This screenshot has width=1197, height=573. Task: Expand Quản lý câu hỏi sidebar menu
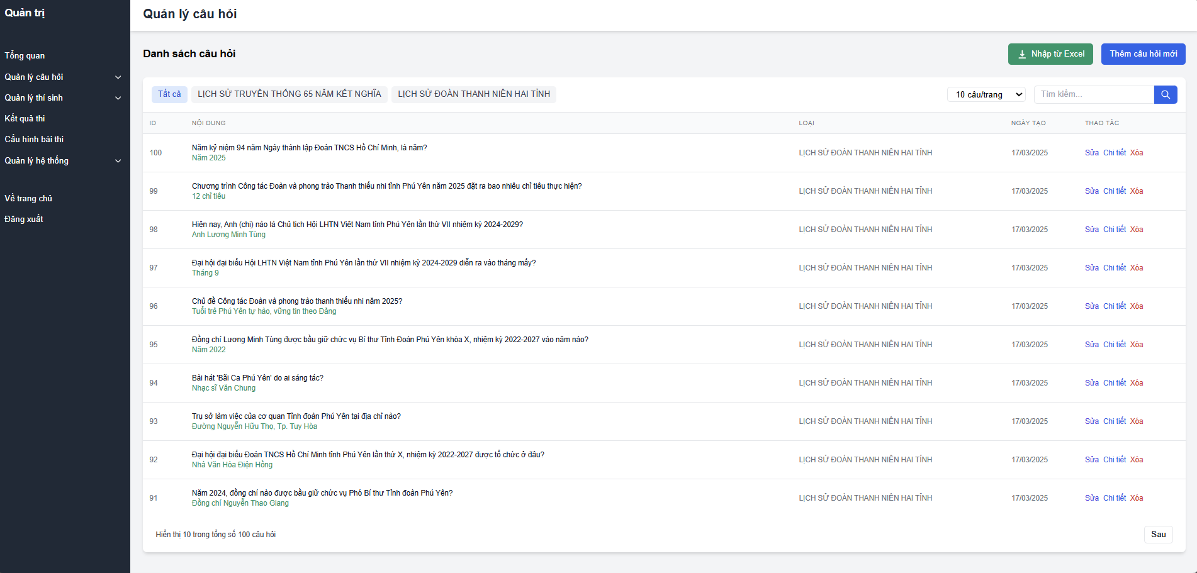(63, 77)
